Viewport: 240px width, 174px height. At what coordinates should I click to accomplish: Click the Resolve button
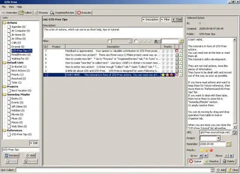click(212, 162)
